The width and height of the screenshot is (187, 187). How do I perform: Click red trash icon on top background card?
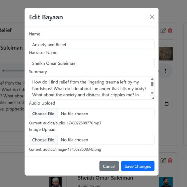point(170,31)
